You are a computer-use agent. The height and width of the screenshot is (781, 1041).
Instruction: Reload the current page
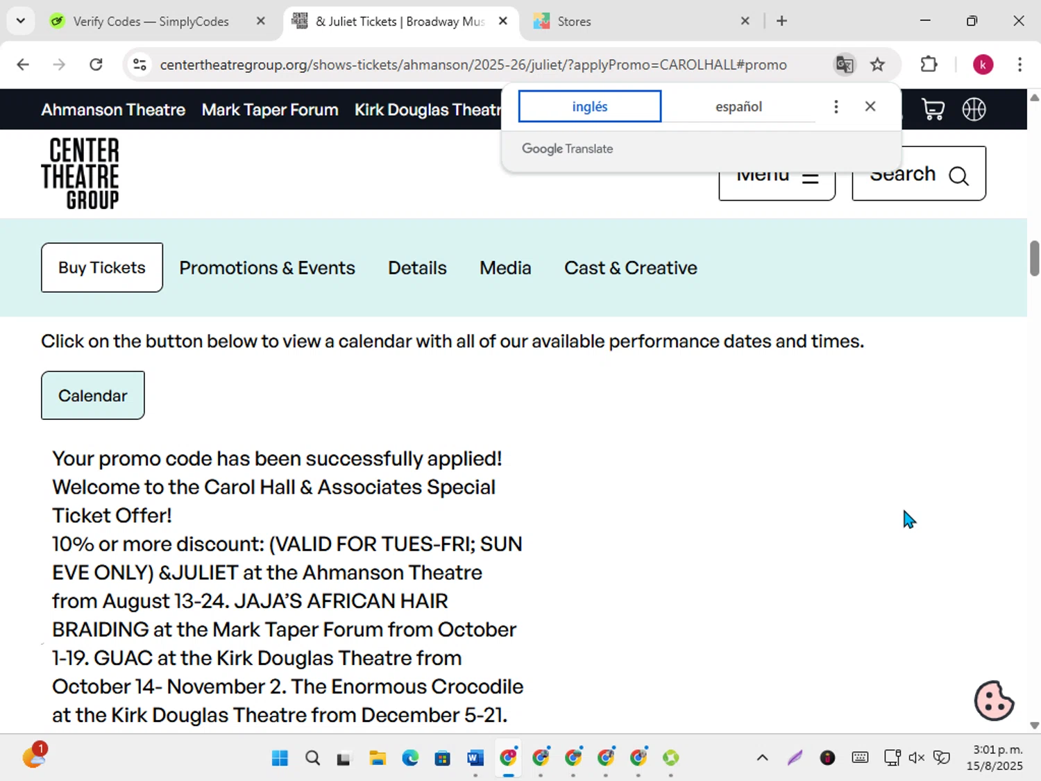[x=96, y=65]
